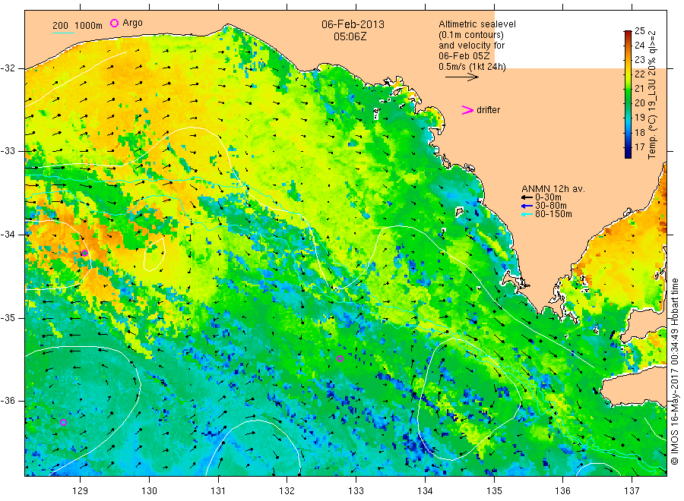Click the color bar value '23'
This screenshot has width=684, height=501.
click(639, 60)
